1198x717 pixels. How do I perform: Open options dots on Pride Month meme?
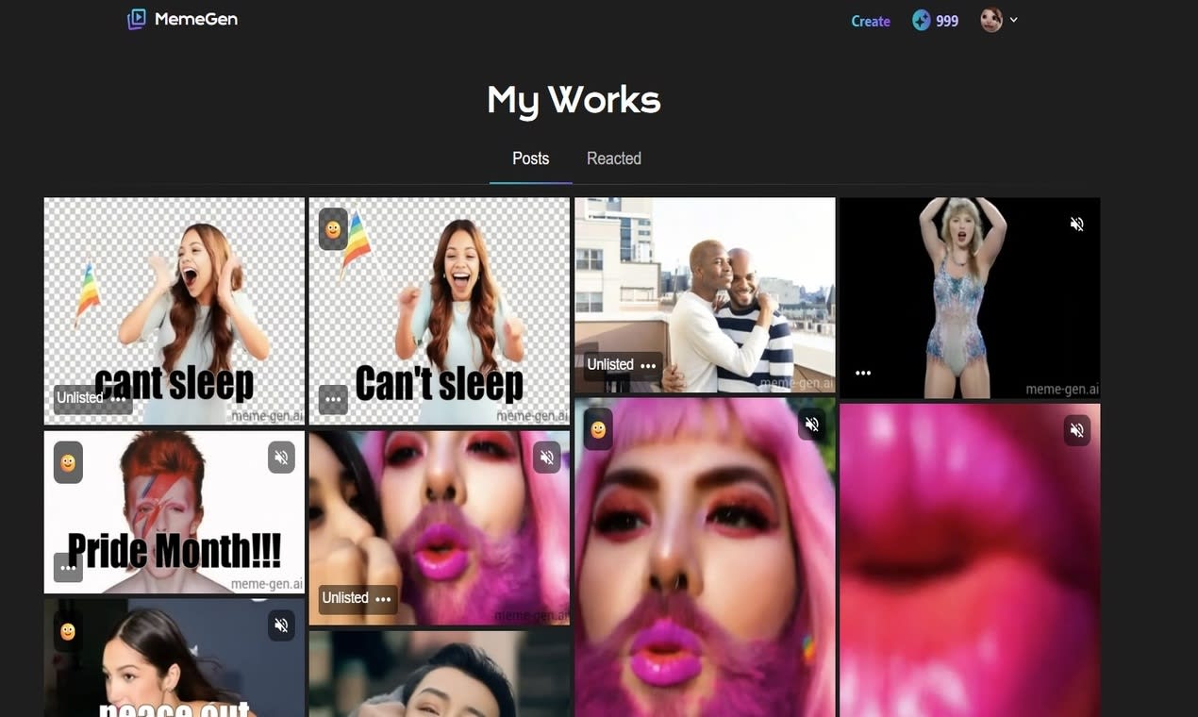(x=68, y=568)
